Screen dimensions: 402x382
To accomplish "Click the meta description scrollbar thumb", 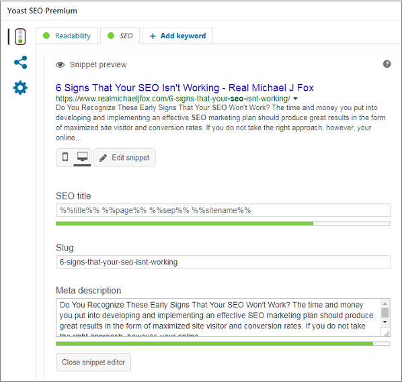I will (x=385, y=313).
